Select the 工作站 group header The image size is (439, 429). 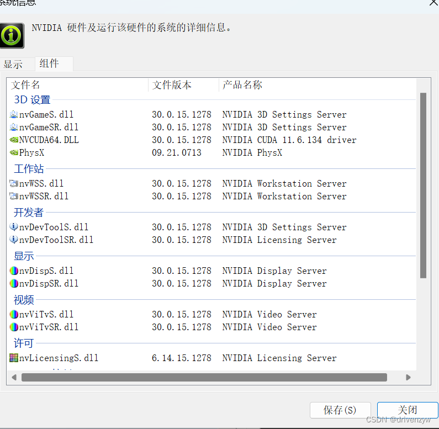click(29, 169)
